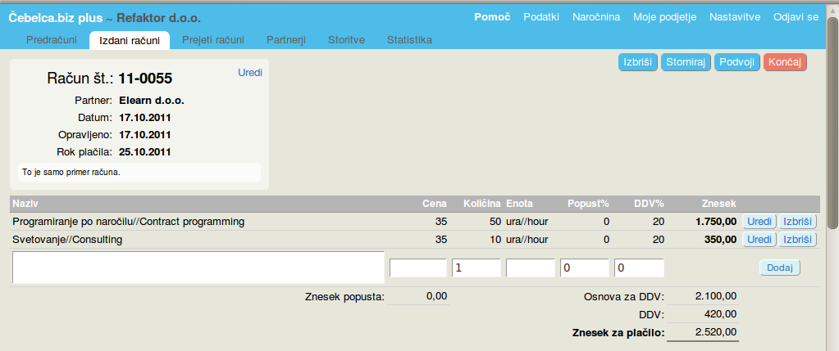The width and height of the screenshot is (839, 351).
Task: Open the Predračuni tab
Action: [x=52, y=39]
